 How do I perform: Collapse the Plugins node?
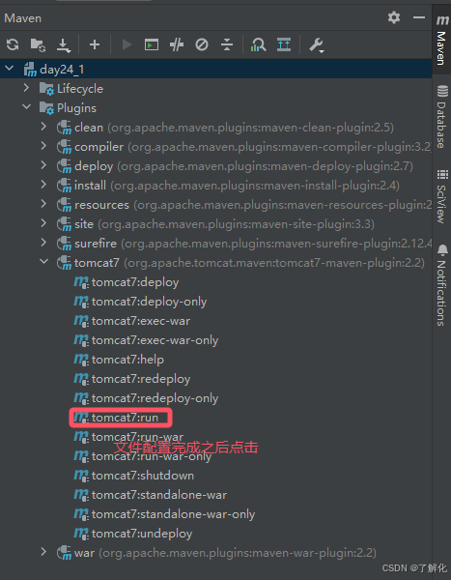pos(27,107)
